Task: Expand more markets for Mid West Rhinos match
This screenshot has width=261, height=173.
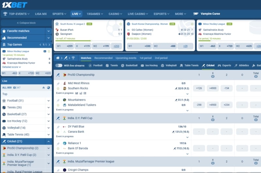Action: tap(187, 94)
